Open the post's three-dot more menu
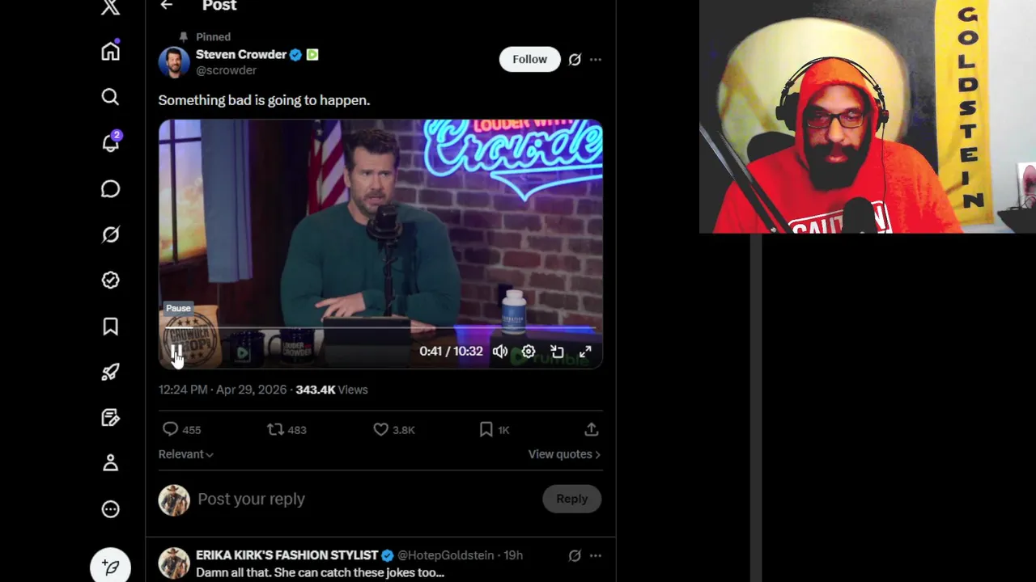1036x582 pixels. (x=596, y=60)
